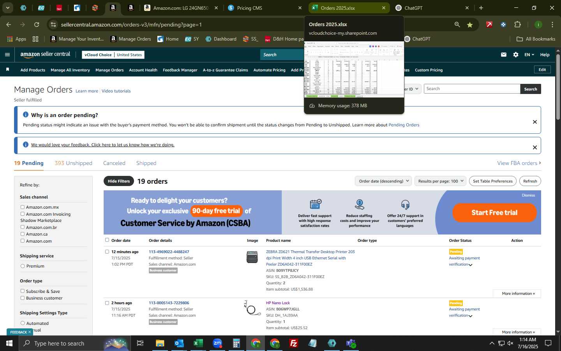Open the Calculator app in taskbar
This screenshot has width=561, height=351.
coord(236,343)
